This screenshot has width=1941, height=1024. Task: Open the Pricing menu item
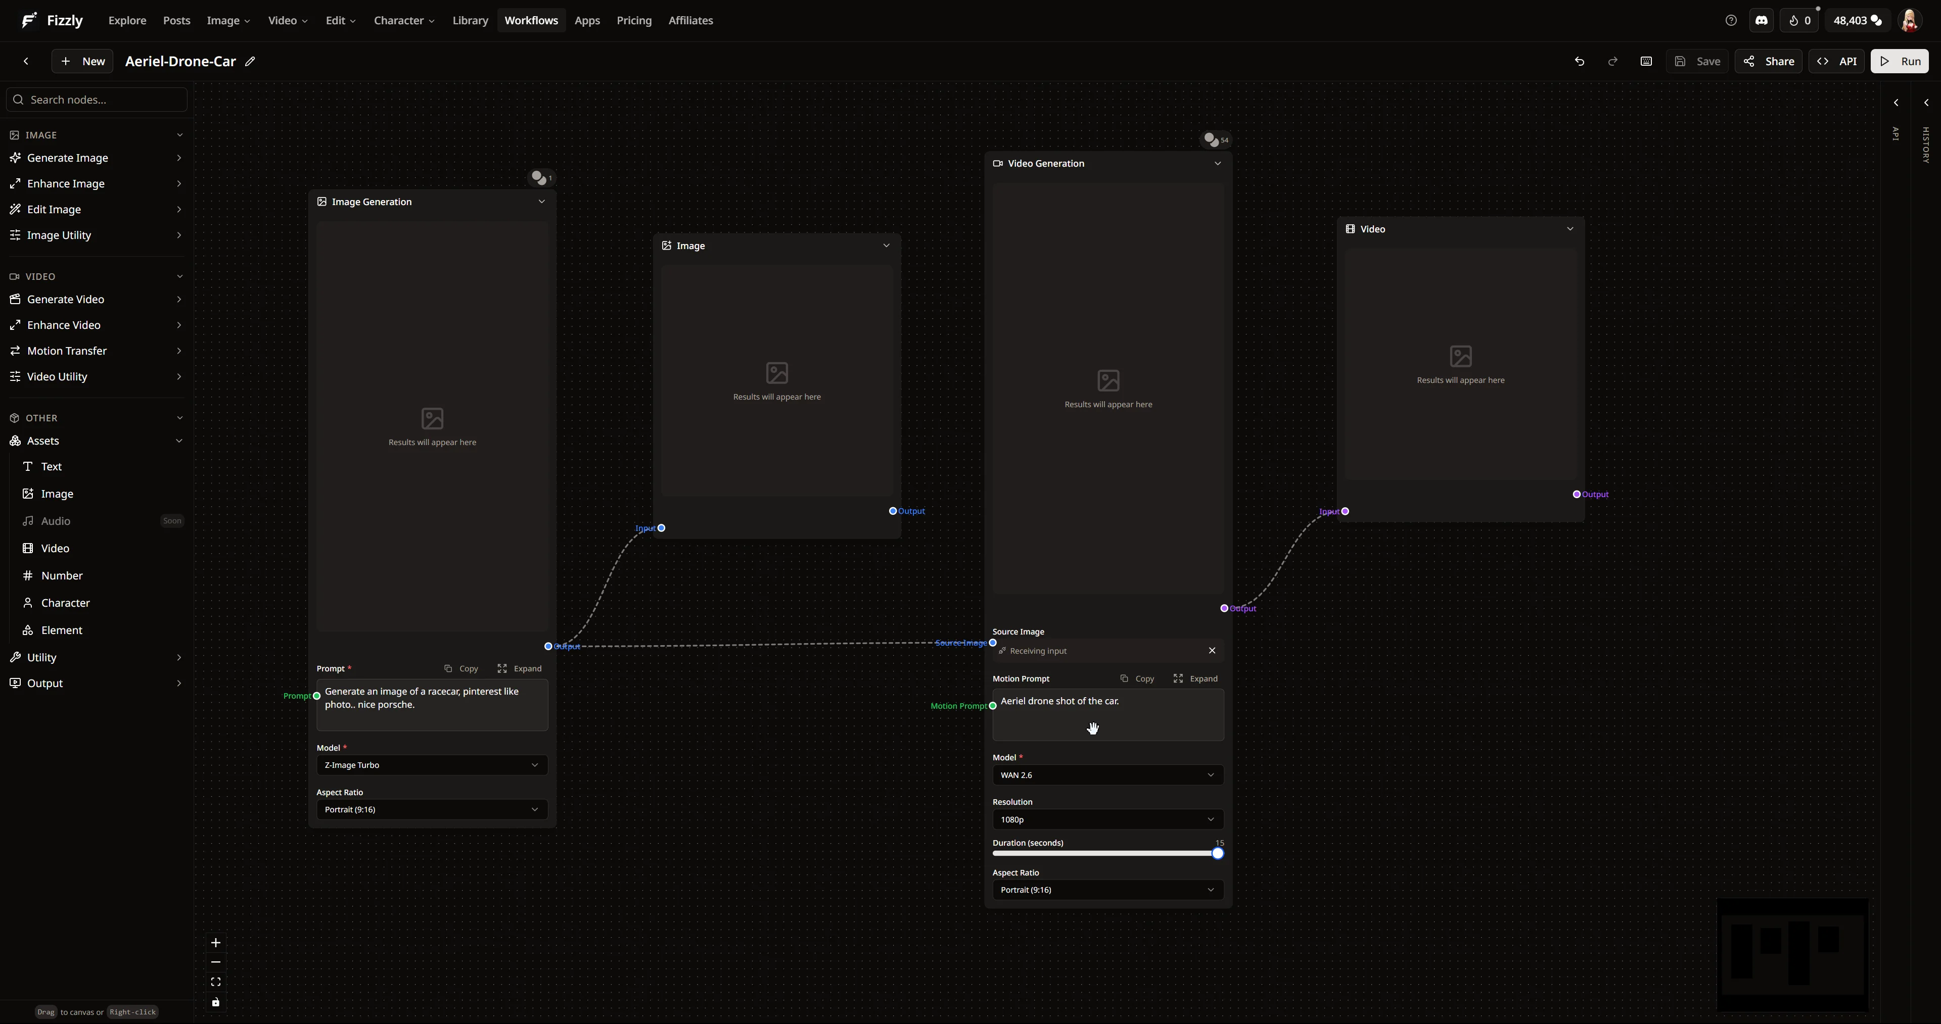pos(634,20)
